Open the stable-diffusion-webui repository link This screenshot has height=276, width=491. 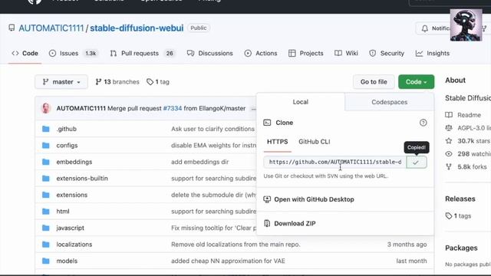point(137,28)
